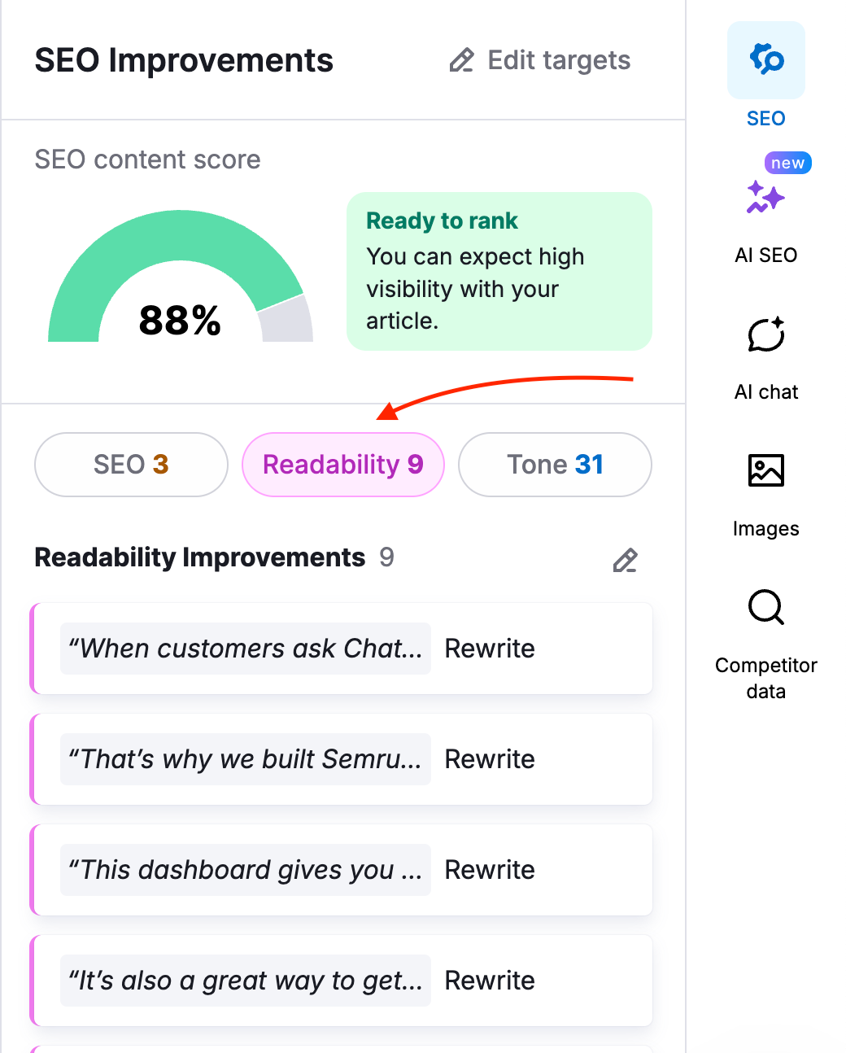The image size is (846, 1053).
Task: Toggle the Readability 9 filter pill
Action: [342, 465]
